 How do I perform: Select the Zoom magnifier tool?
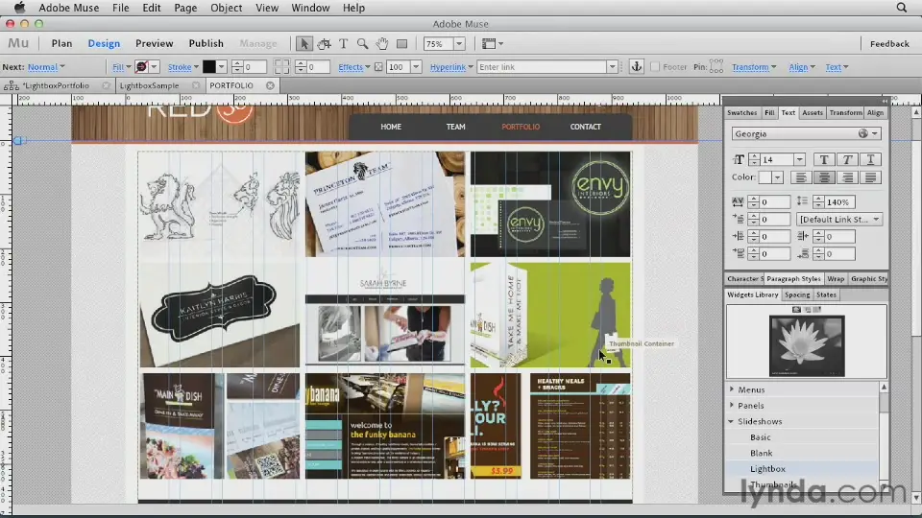pyautogui.click(x=363, y=43)
